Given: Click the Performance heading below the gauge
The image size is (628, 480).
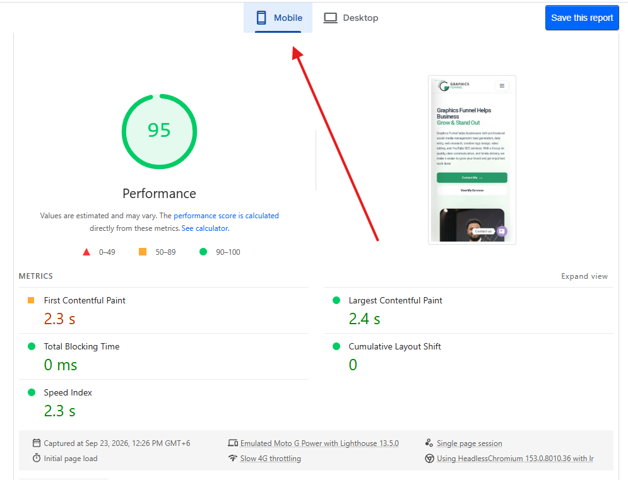Looking at the screenshot, I should pyautogui.click(x=160, y=194).
